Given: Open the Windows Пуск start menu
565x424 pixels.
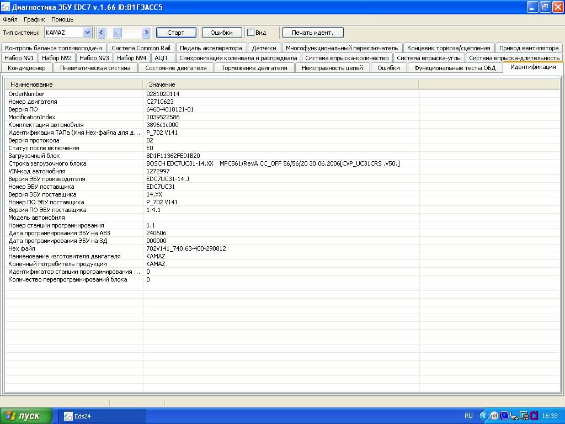Looking at the screenshot, I should [26, 416].
